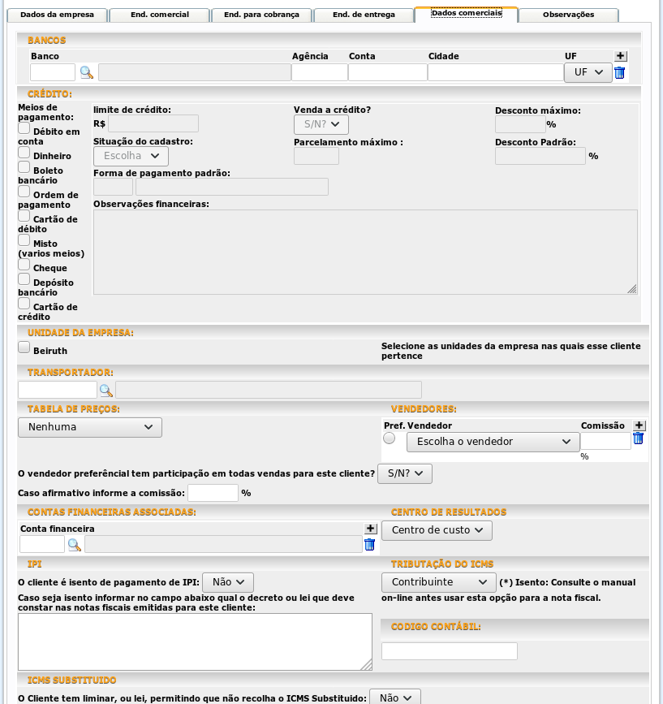Add a vendedor row with plus icon

639,425
